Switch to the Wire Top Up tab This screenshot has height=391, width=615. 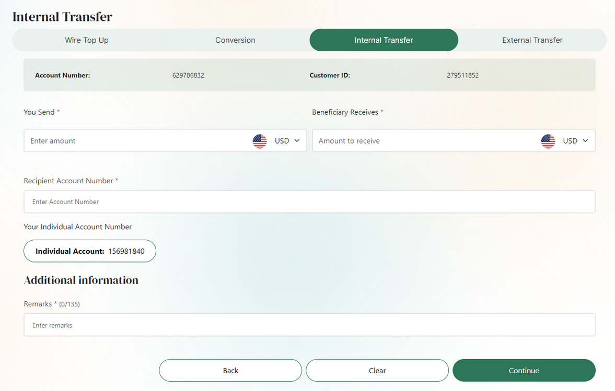(x=87, y=40)
